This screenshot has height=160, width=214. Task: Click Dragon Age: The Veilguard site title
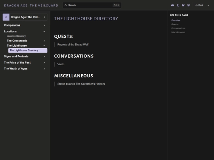[x=31, y=6]
